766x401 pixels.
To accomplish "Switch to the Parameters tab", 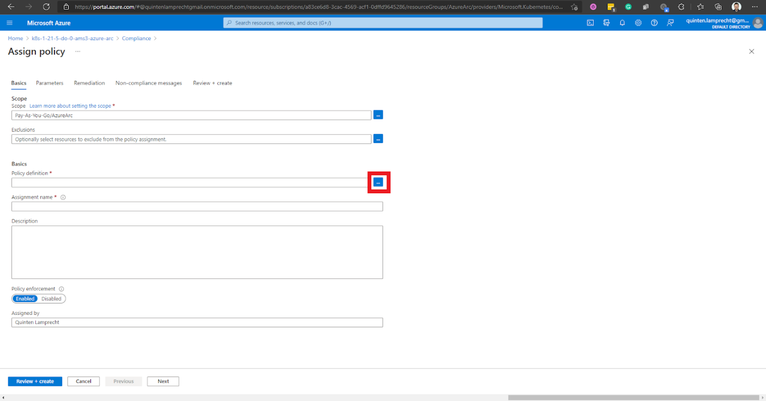I will 50,83.
